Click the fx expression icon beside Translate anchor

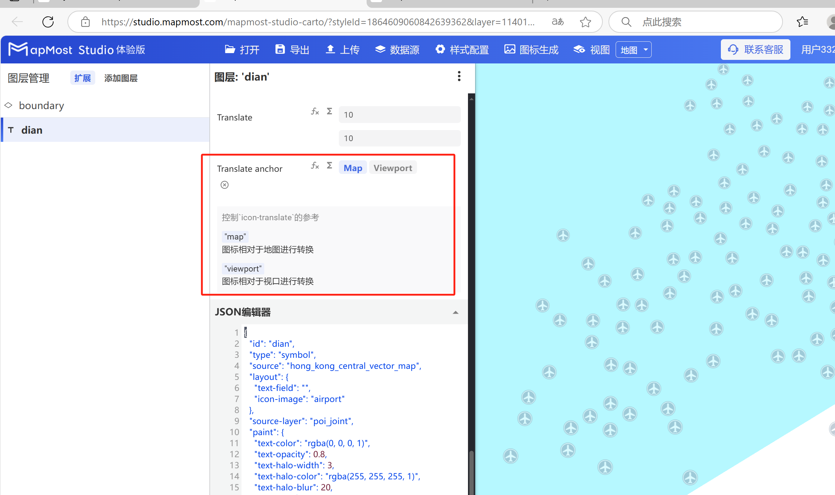(315, 166)
